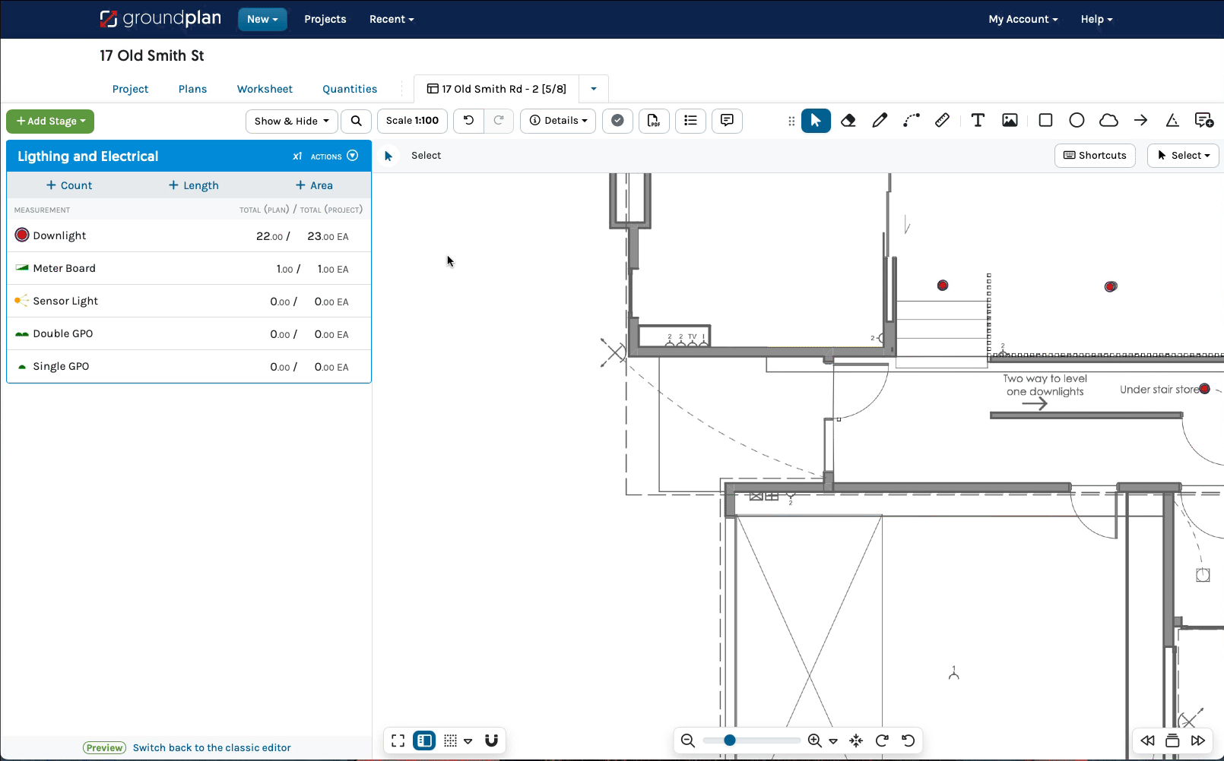Image resolution: width=1224 pixels, height=761 pixels.
Task: Select the Meter Board measurement row
Action: pyautogui.click(x=189, y=268)
